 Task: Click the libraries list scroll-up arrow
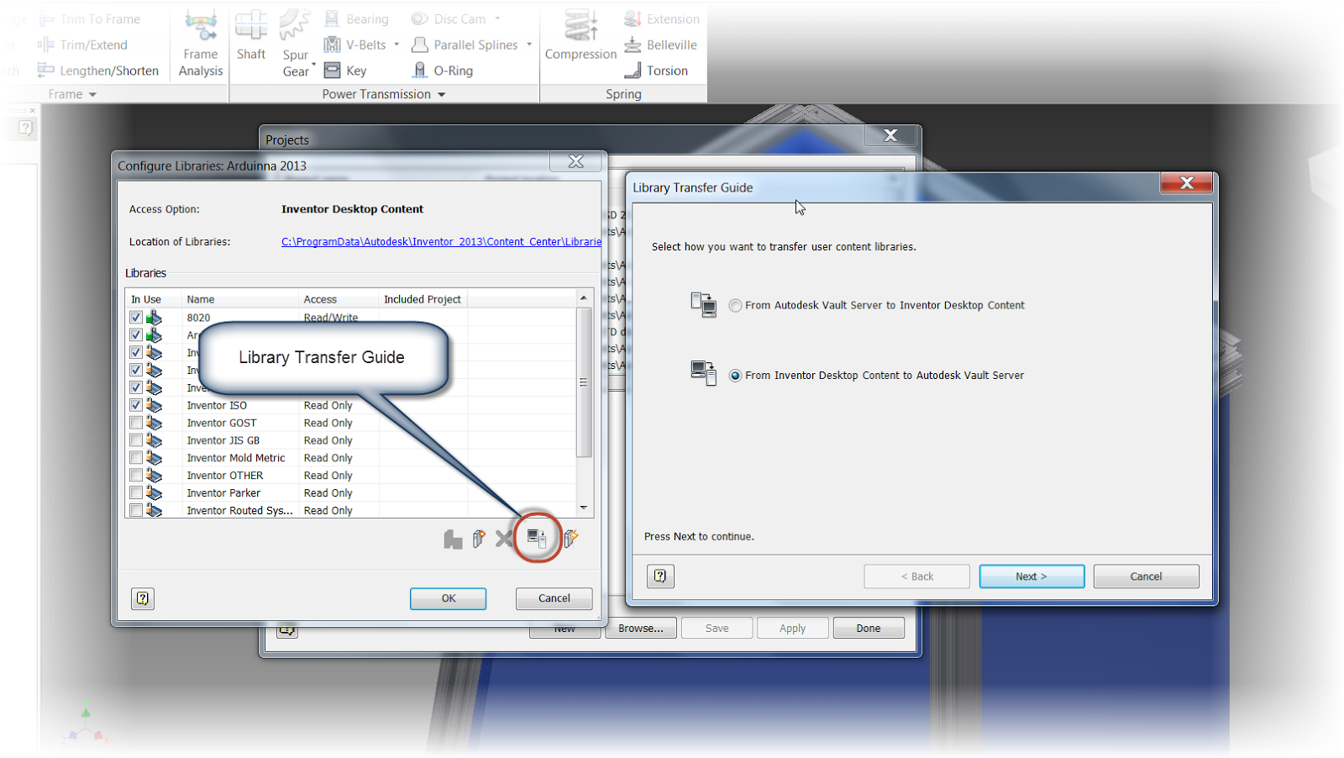coord(584,298)
